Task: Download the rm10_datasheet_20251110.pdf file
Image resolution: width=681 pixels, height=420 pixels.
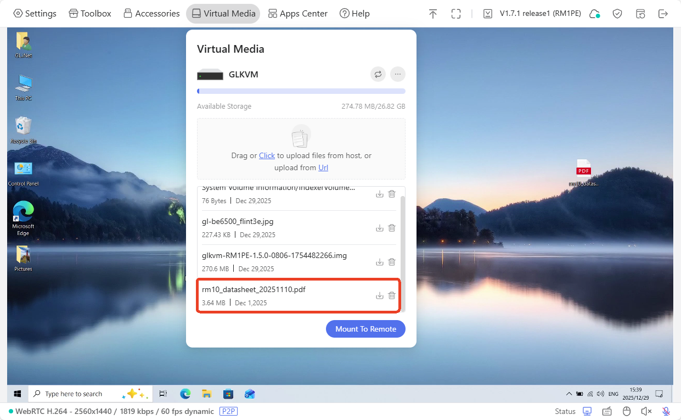Action: (x=379, y=296)
